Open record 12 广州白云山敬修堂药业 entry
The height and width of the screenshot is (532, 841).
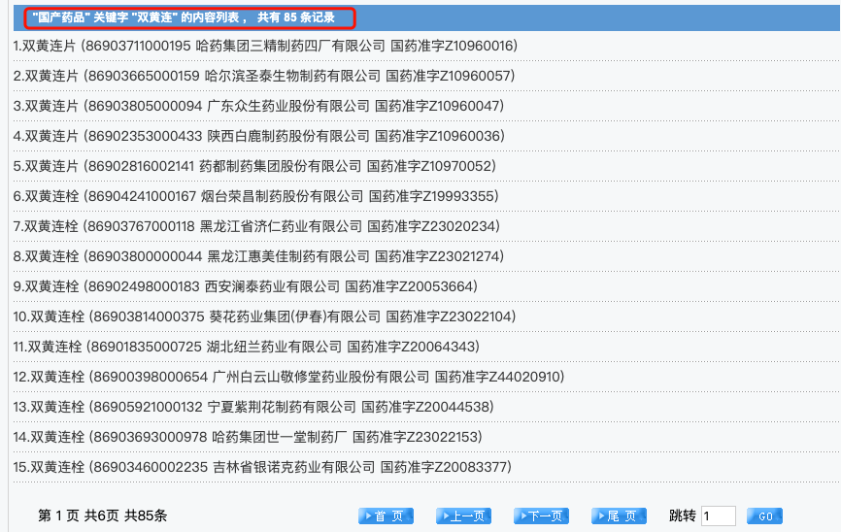287,377
